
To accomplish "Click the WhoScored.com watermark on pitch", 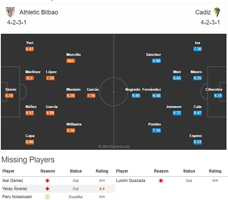I will pyautogui.click(x=114, y=147).
